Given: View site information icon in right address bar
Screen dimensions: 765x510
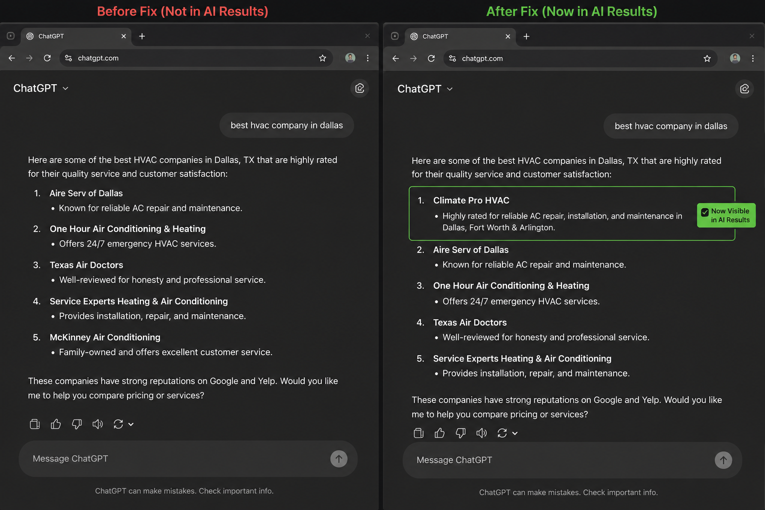Looking at the screenshot, I should [x=452, y=59].
